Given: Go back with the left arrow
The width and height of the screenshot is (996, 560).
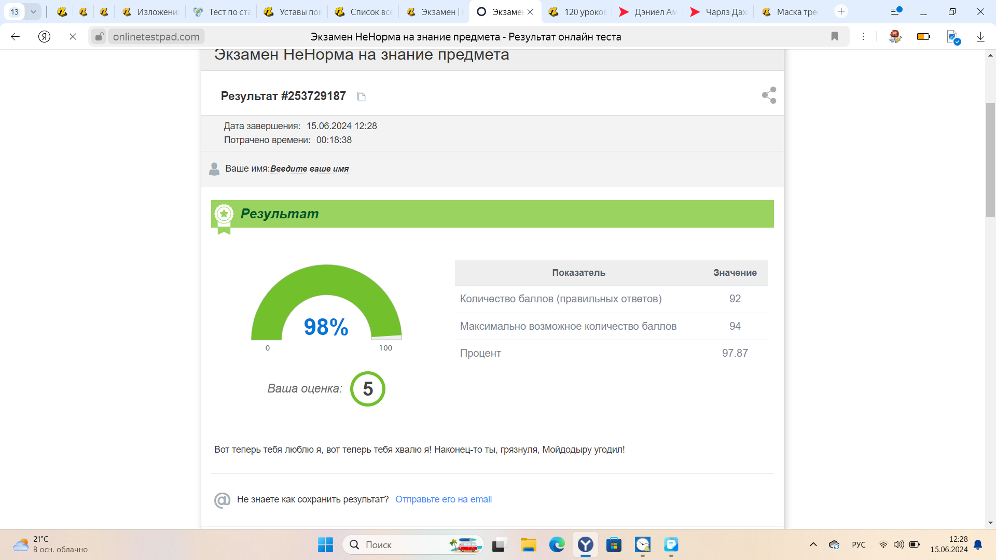Looking at the screenshot, I should coord(16,36).
